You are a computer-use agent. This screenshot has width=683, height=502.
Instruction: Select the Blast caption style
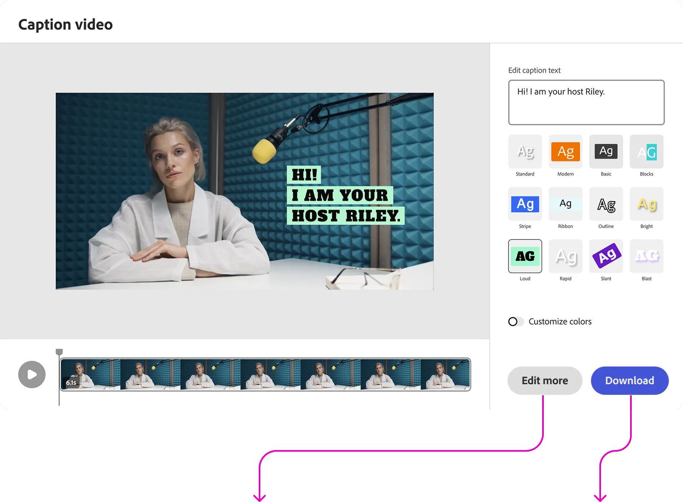click(646, 256)
